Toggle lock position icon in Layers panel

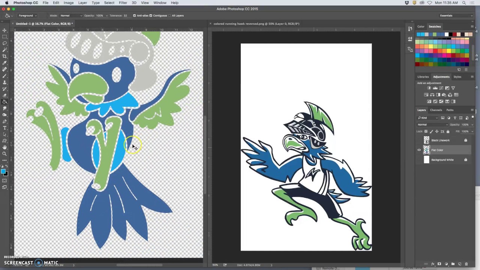pyautogui.click(x=436, y=132)
